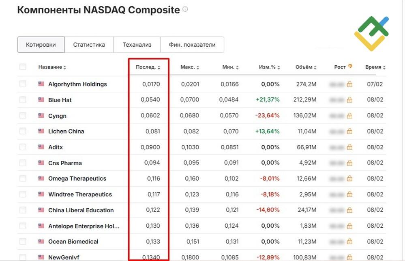Click the lock icon in Algorhythm Holdings row
This screenshot has height=261, width=405.
pyautogui.click(x=349, y=84)
